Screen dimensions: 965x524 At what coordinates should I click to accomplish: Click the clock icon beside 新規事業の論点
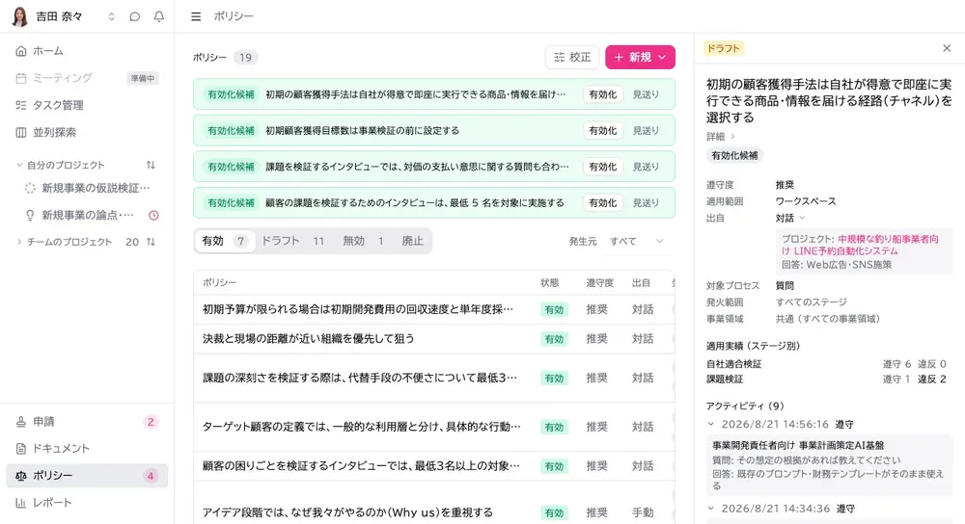pyautogui.click(x=153, y=215)
